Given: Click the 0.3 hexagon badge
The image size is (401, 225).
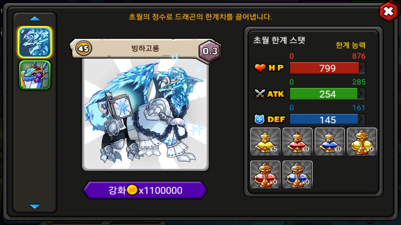Looking at the screenshot, I should [x=210, y=51].
